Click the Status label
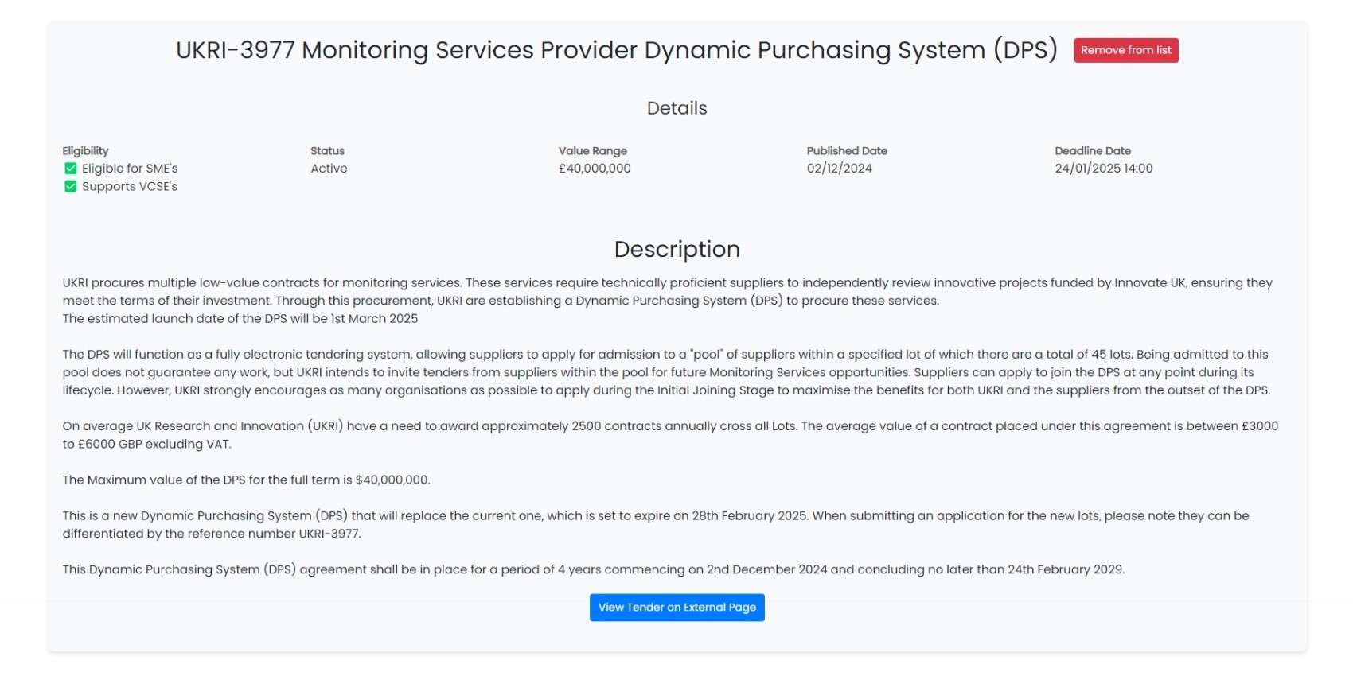The height and width of the screenshot is (676, 1353). (x=327, y=151)
